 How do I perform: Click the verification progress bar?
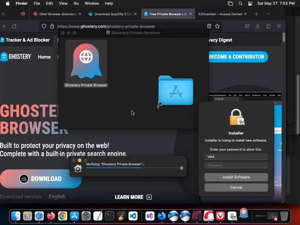132,168
